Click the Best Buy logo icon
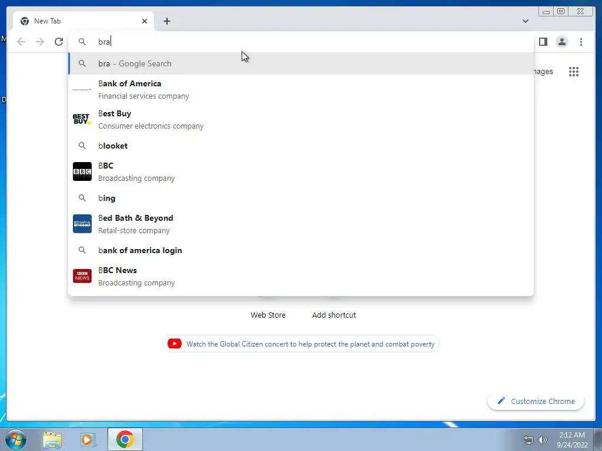The height and width of the screenshot is (451, 602). 82,119
